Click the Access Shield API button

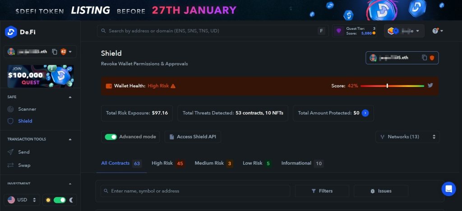tap(192, 137)
